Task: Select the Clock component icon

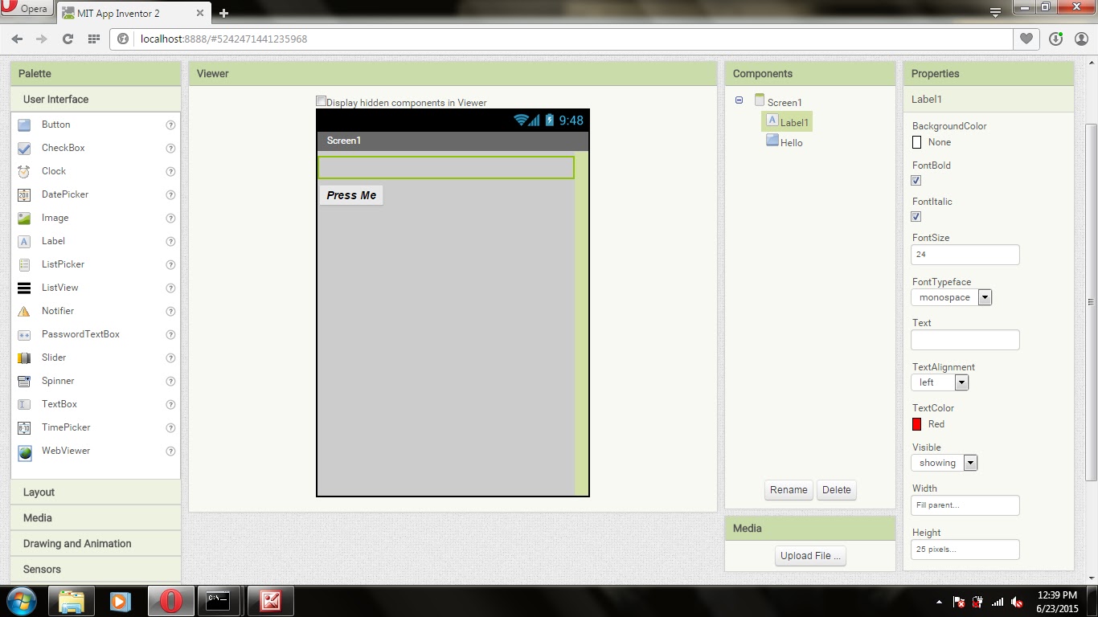Action: click(53, 171)
